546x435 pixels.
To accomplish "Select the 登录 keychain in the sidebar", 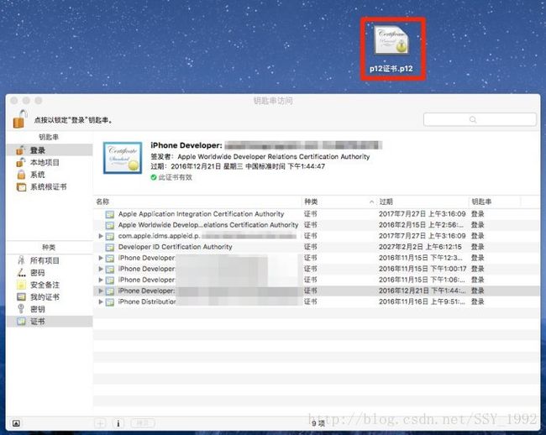I will coord(50,150).
